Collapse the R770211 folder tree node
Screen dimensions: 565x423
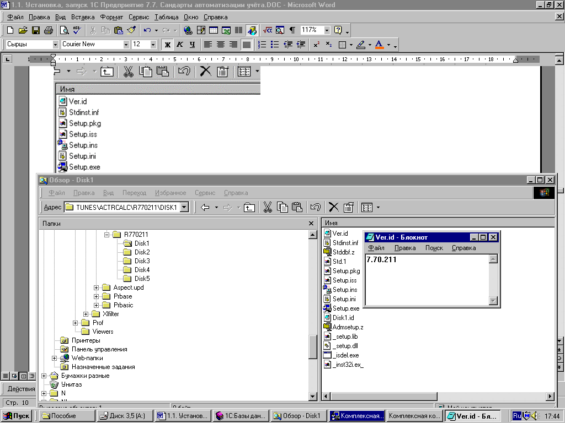point(106,235)
